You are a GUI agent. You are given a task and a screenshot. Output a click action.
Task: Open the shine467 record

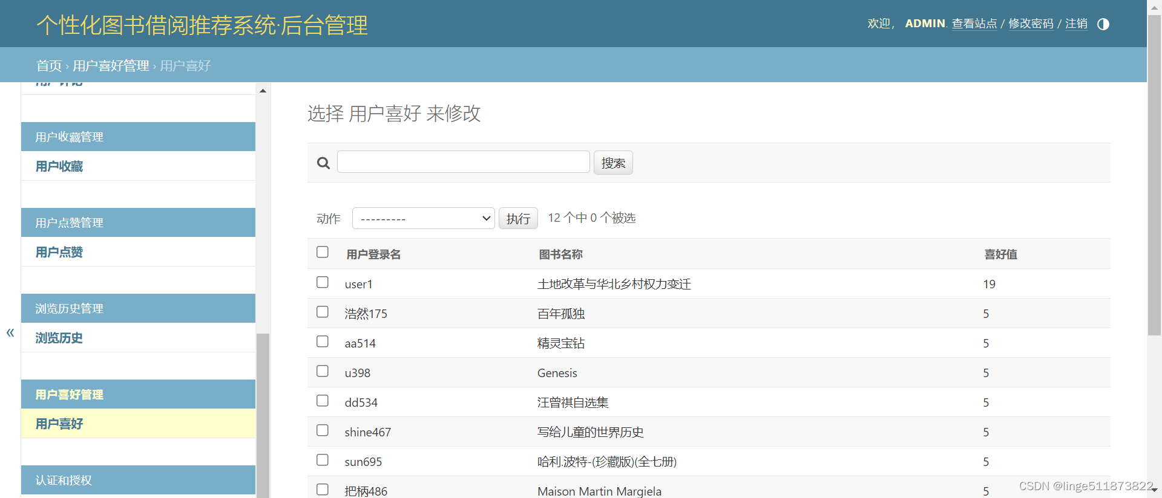pos(368,432)
